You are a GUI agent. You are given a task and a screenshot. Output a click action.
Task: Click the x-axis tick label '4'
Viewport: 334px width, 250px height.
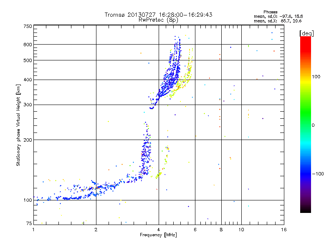tap(159, 230)
